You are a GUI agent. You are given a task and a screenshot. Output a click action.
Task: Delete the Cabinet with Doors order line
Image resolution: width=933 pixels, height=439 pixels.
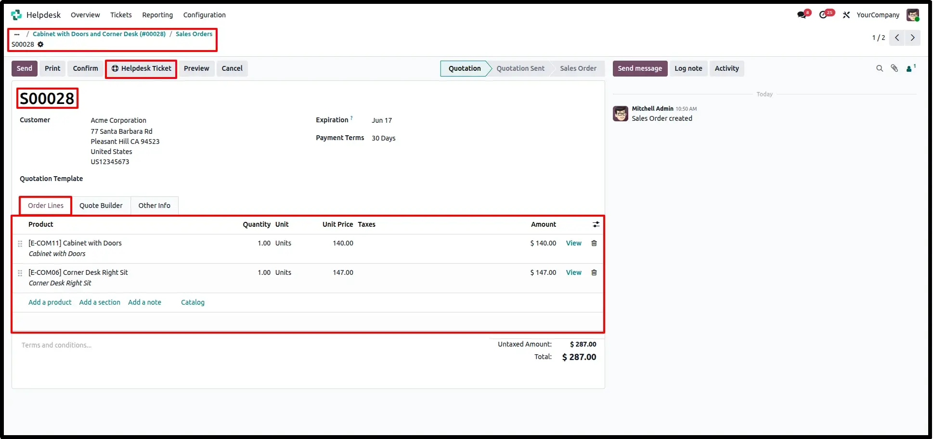click(x=594, y=243)
